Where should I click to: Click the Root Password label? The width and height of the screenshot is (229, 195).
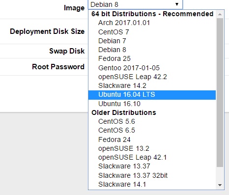tap(58, 67)
